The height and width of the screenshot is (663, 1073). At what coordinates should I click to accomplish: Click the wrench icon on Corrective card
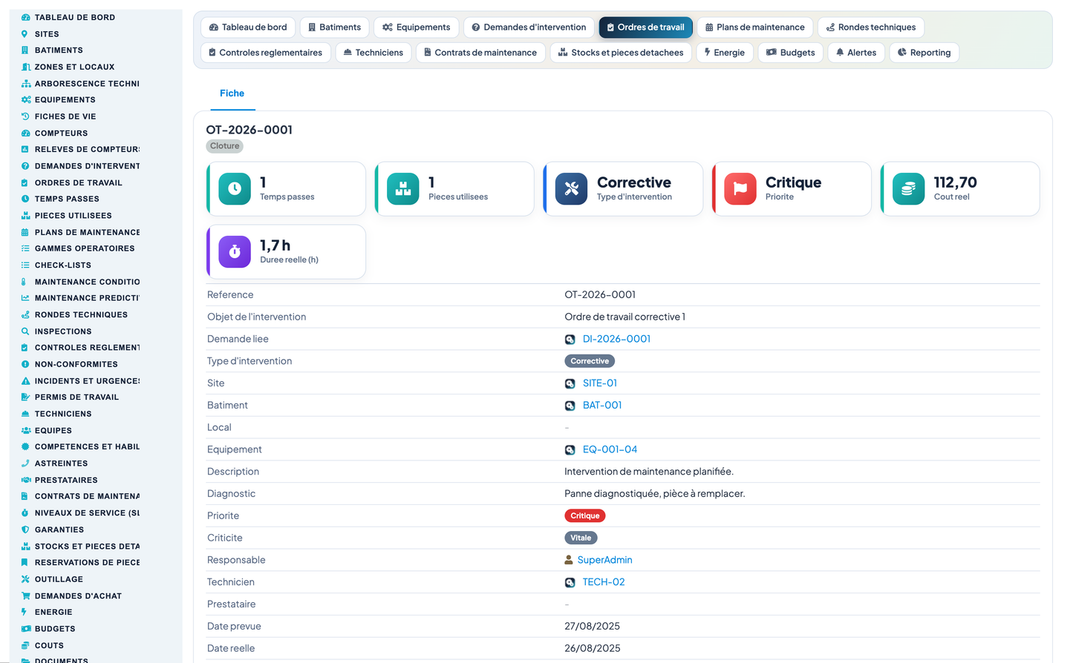coord(572,188)
